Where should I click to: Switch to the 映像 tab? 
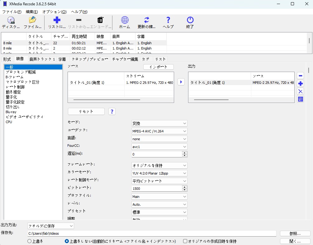[20, 59]
